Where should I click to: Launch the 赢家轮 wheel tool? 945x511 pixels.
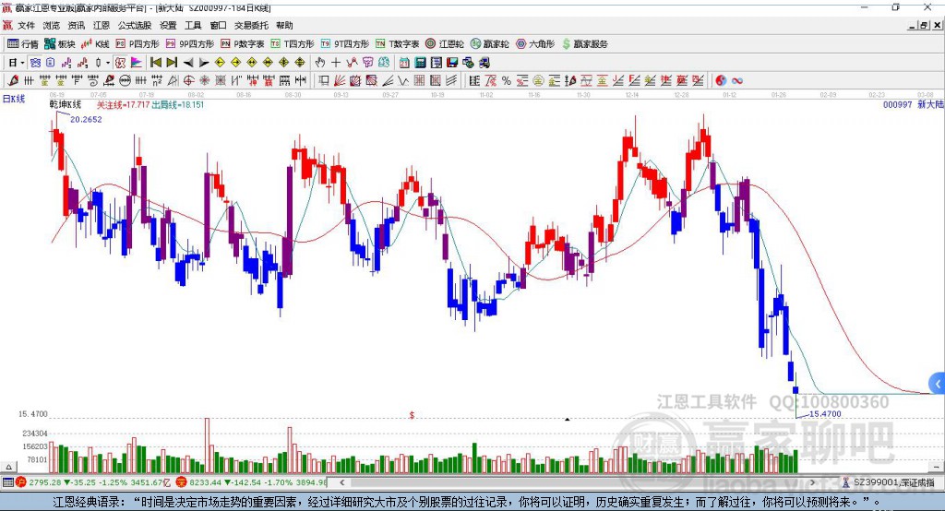point(489,44)
